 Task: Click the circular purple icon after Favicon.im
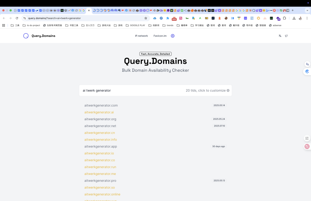[172, 36]
